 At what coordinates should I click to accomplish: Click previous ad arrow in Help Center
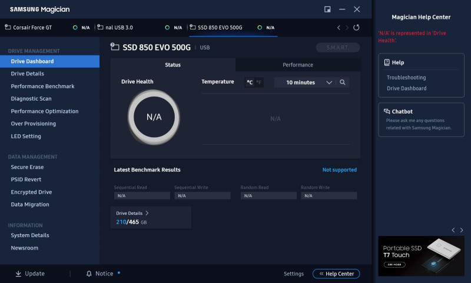pos(453,230)
